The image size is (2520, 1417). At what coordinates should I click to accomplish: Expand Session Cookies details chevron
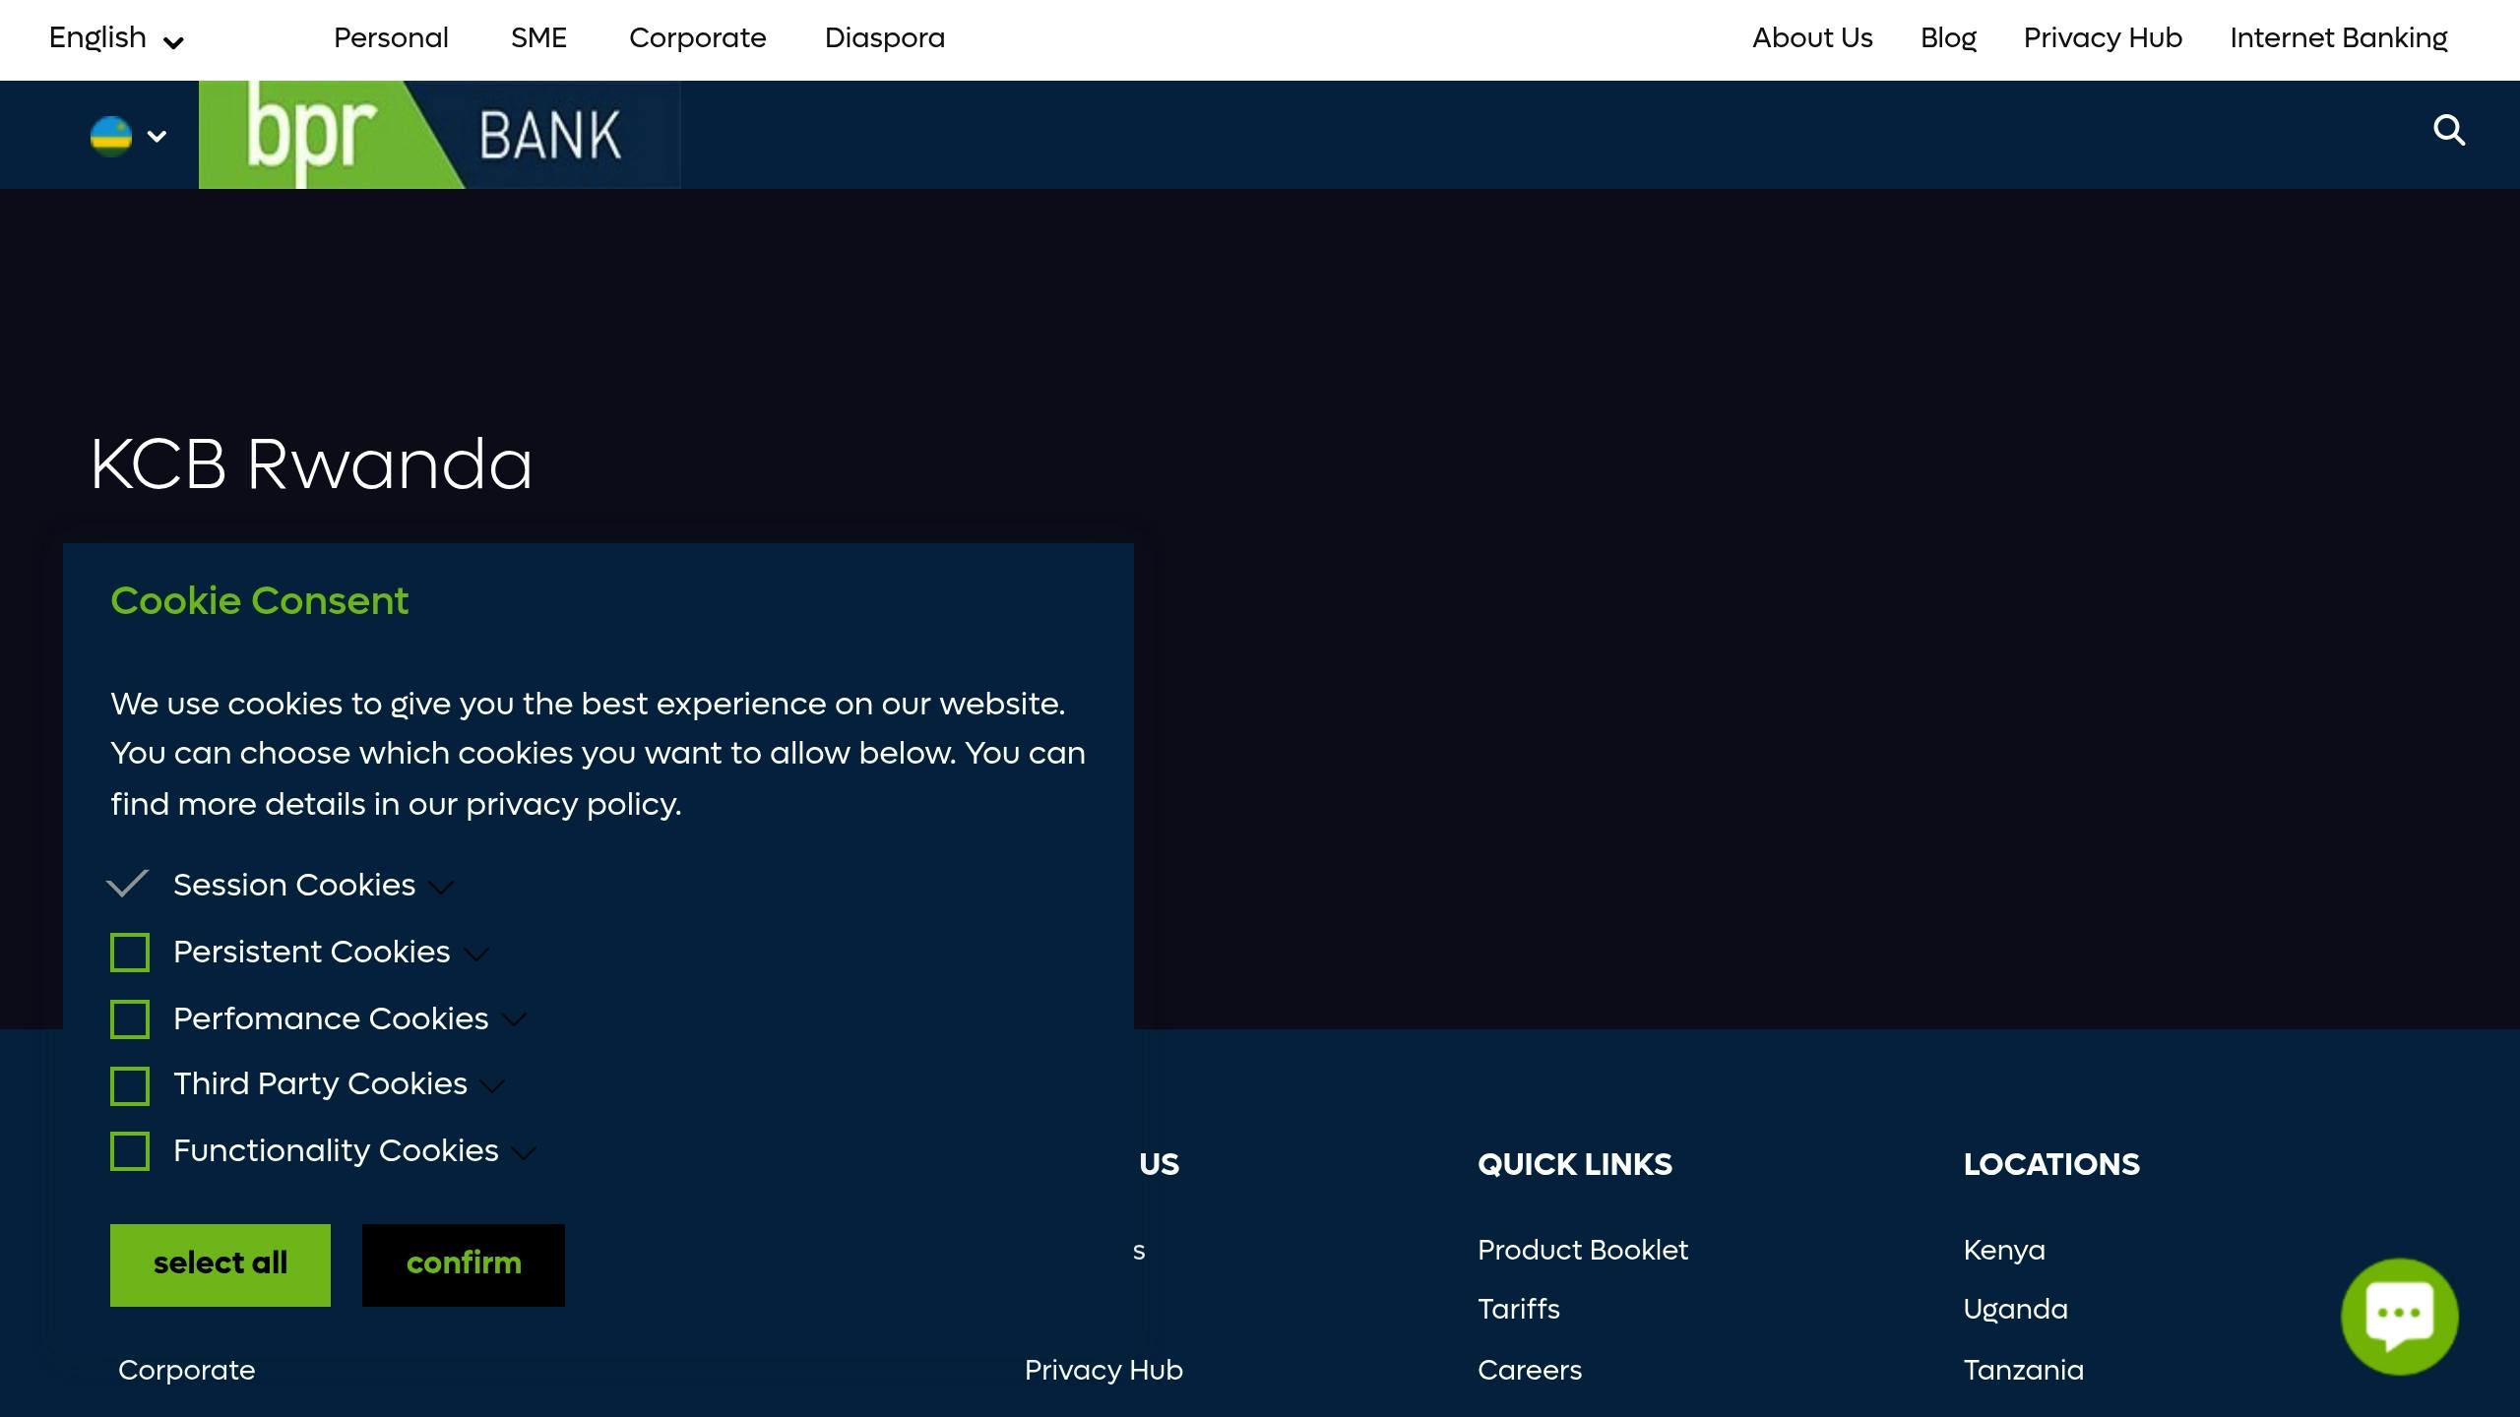[442, 888]
